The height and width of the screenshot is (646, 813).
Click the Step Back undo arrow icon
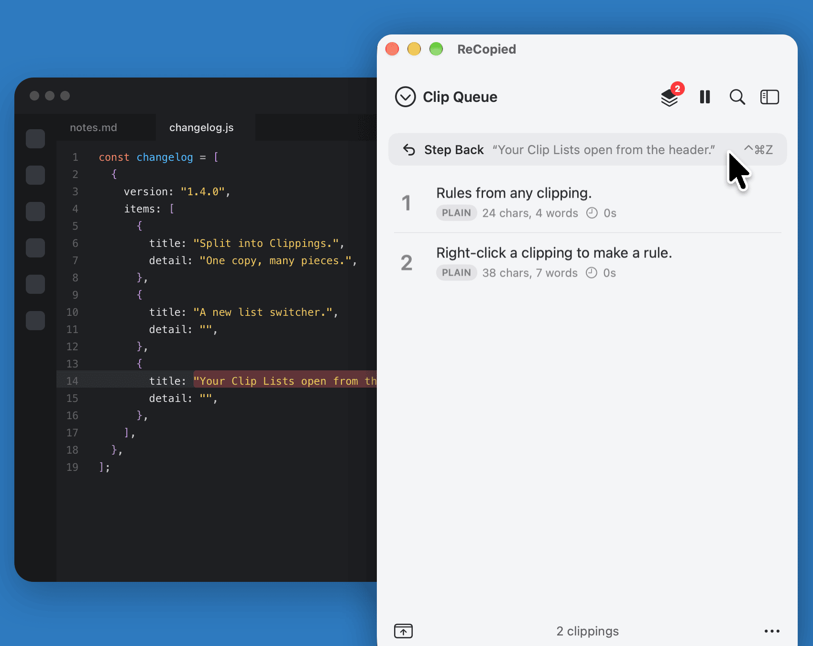409,150
